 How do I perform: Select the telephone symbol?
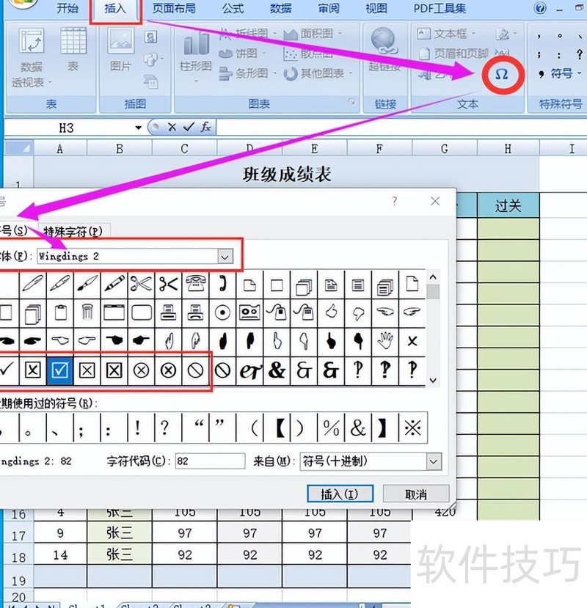[195, 285]
